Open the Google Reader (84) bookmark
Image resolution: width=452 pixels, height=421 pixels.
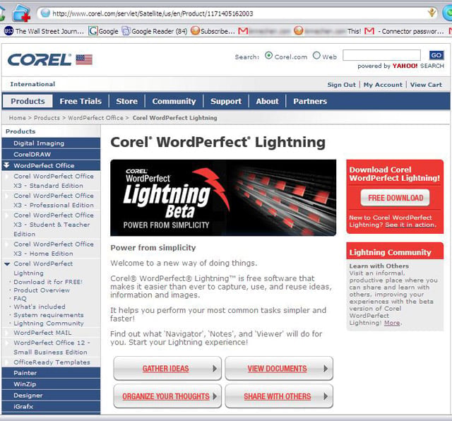click(x=155, y=31)
